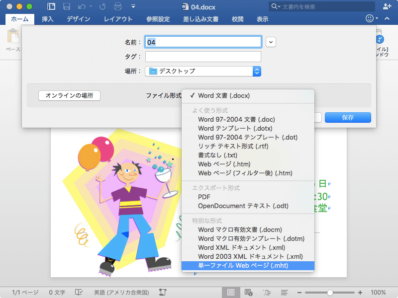398x298 pixels.
Task: Open the 参照設定 tab
Action: point(158,19)
